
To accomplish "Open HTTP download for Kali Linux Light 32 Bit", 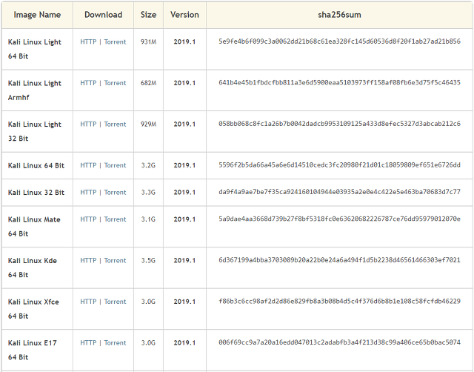I will [88, 124].
